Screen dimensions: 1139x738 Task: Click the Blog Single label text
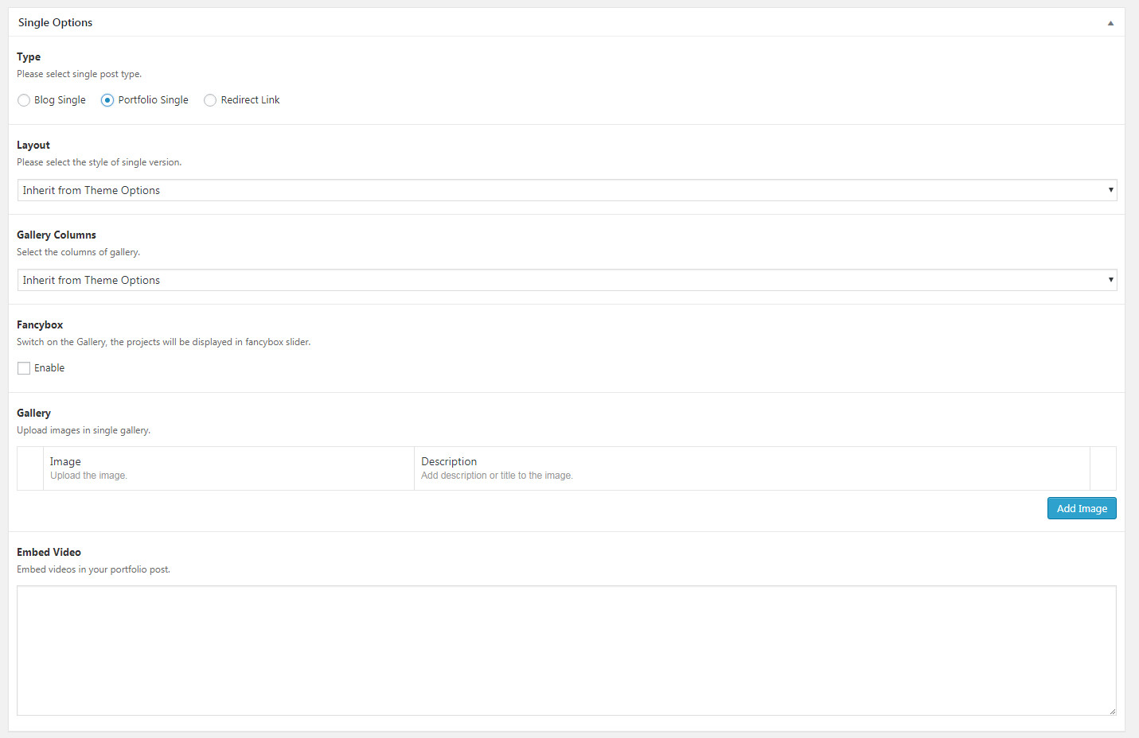(60, 100)
